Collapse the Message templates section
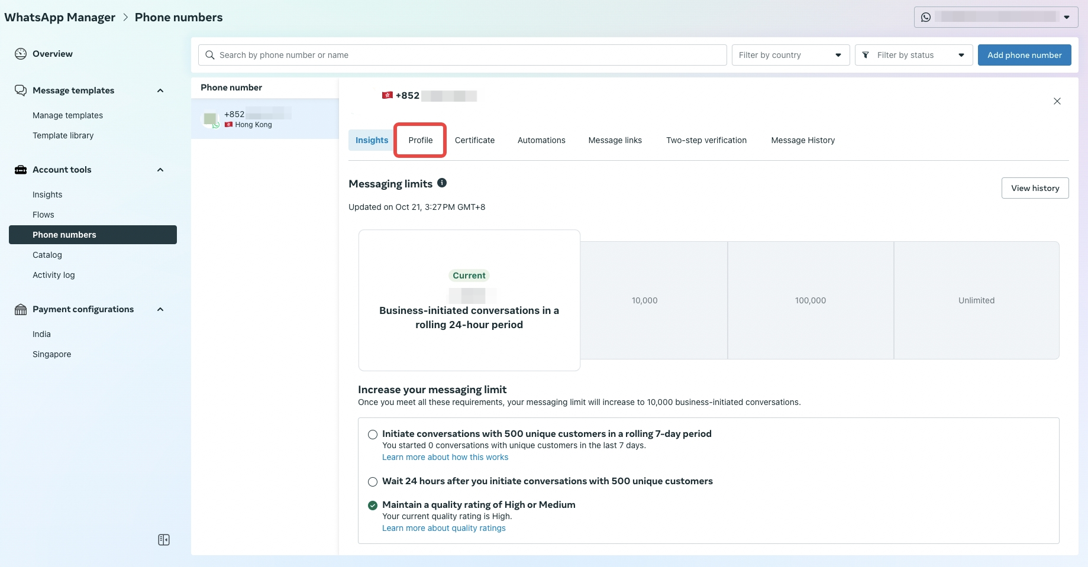The width and height of the screenshot is (1088, 567). (160, 90)
